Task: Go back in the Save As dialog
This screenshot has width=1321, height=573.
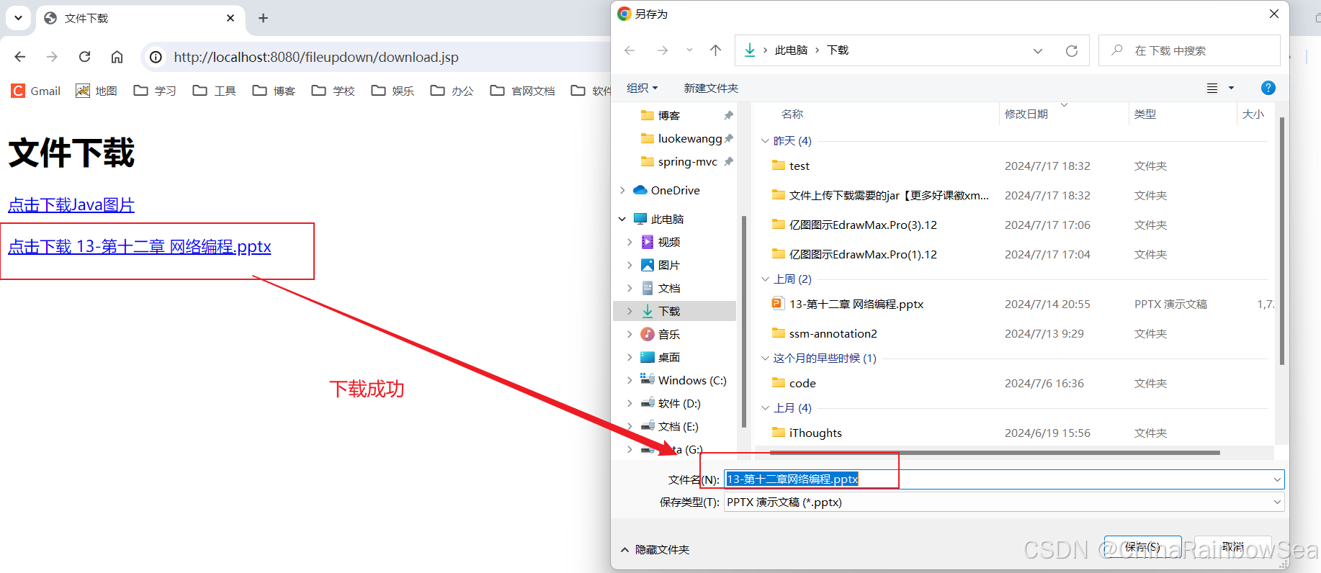Action: 630,50
